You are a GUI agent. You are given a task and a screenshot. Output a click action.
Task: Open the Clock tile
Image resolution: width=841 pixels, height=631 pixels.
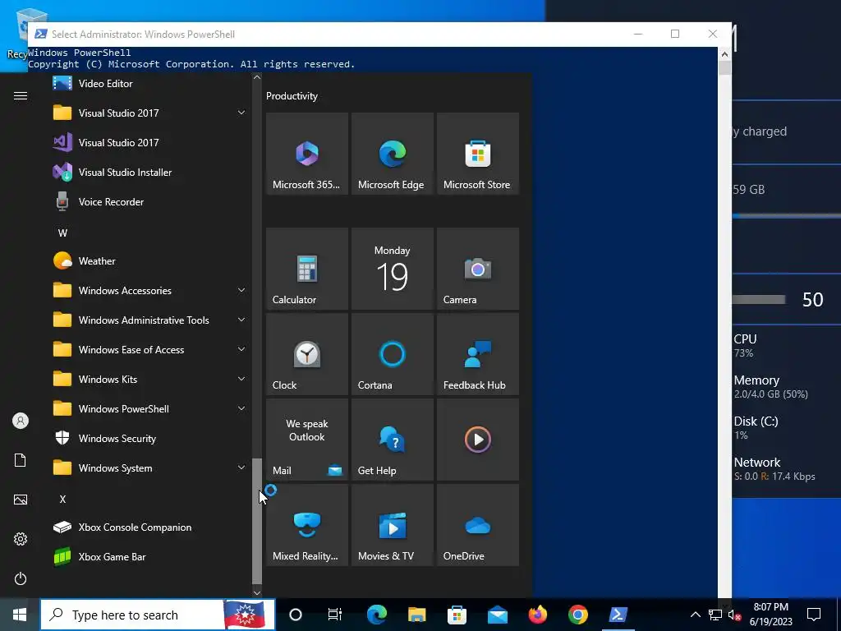(307, 354)
